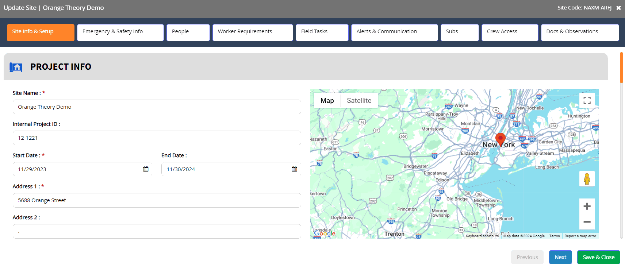
Task: Click the Update Site title text
Action: tap(54, 8)
